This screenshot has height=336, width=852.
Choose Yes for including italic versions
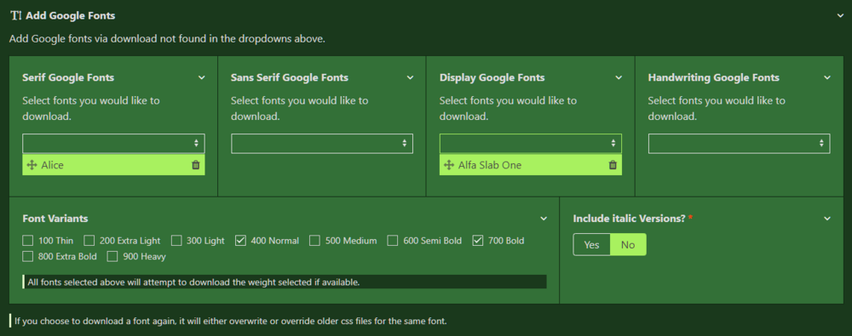[x=592, y=245]
